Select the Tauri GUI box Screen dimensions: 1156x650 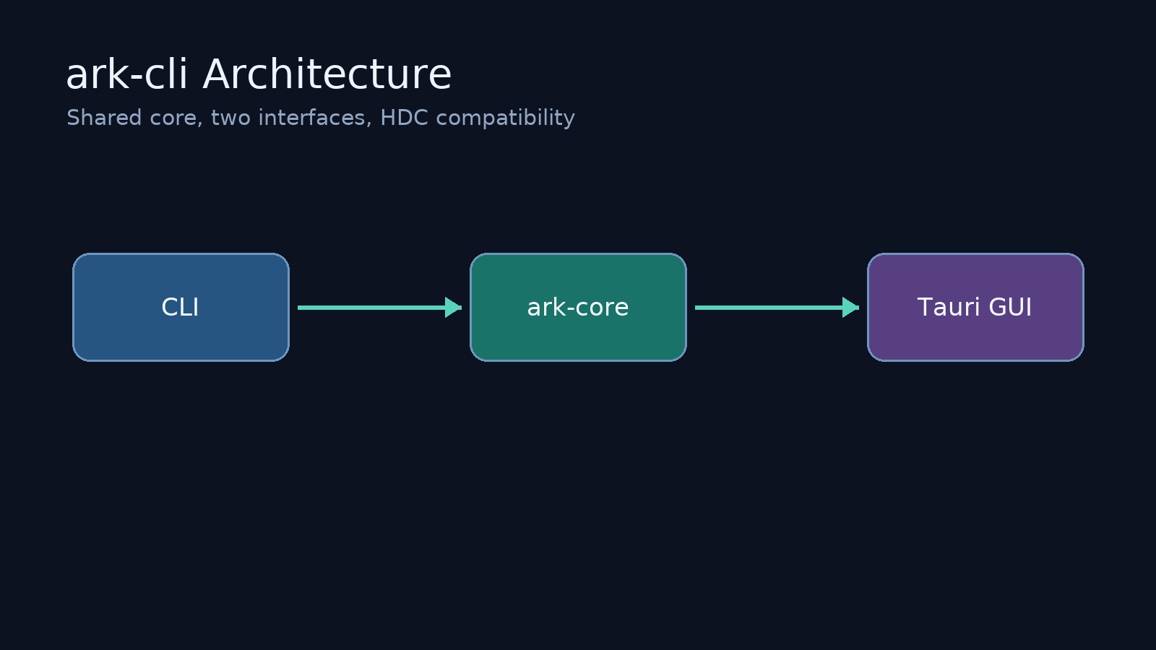click(975, 307)
